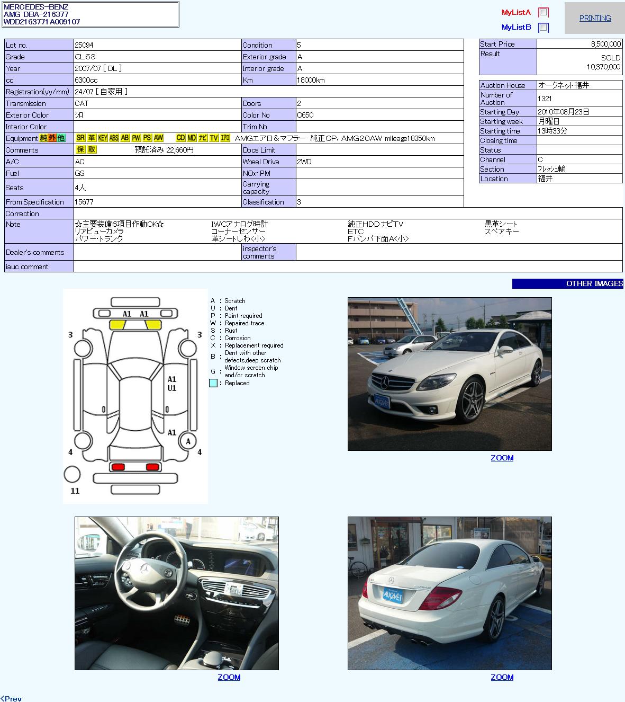The image size is (625, 702).
Task: Select the seats value 4人
Action: (x=80, y=188)
